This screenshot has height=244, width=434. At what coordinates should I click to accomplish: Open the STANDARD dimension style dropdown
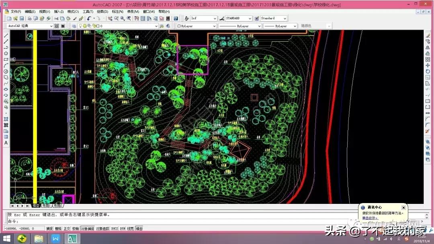click(x=239, y=18)
